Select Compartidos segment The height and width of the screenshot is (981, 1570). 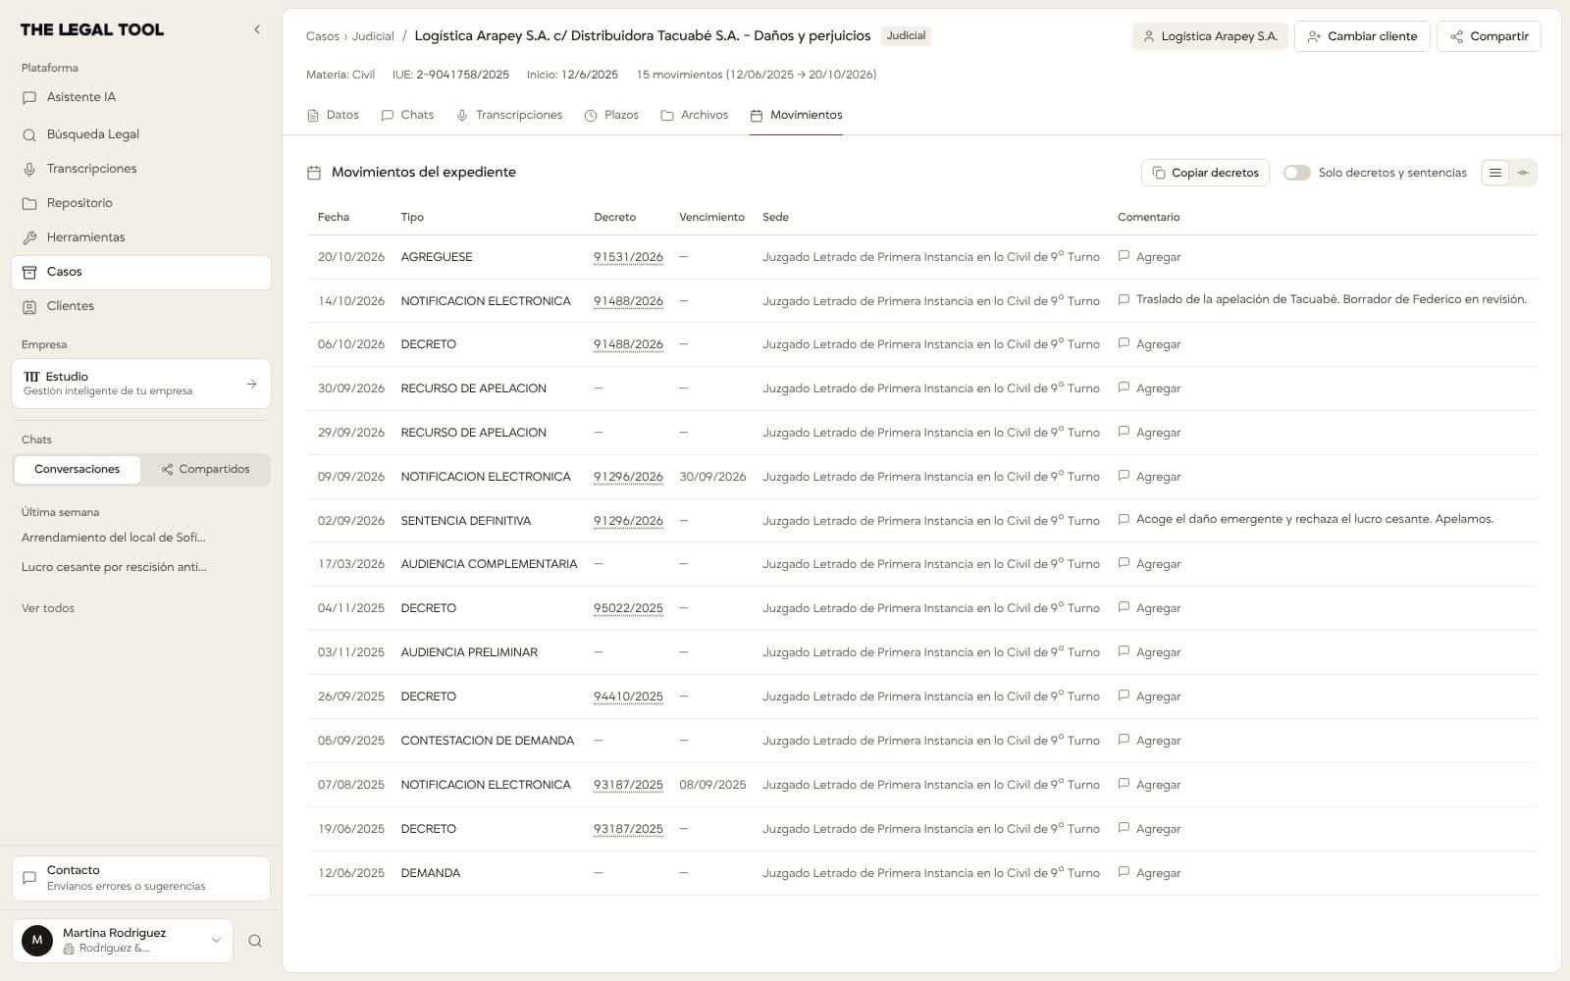tap(205, 469)
